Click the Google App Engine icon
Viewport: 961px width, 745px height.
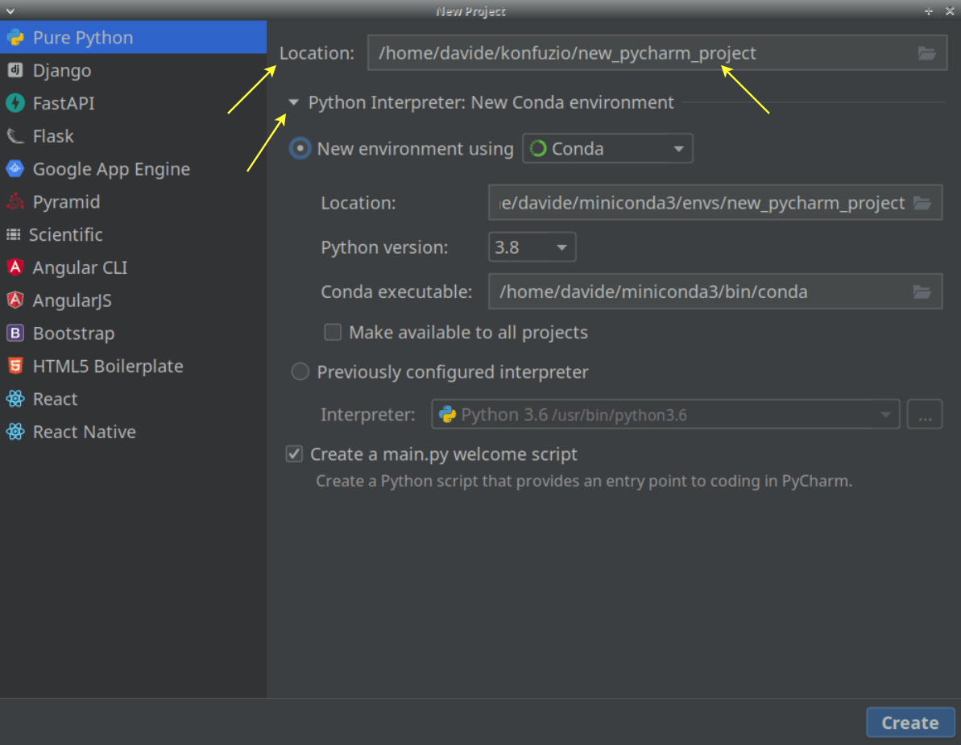[15, 169]
